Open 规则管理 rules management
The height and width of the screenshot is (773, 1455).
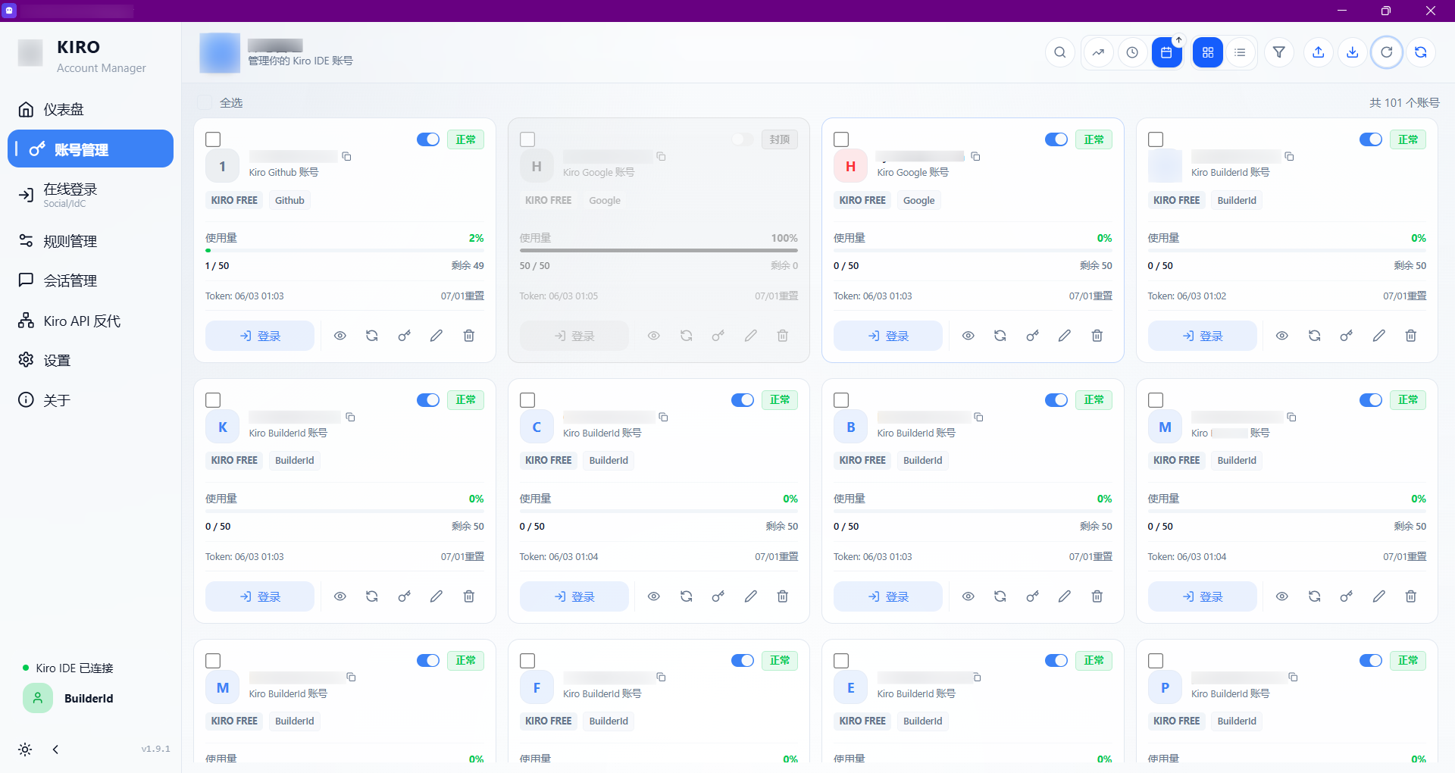90,241
